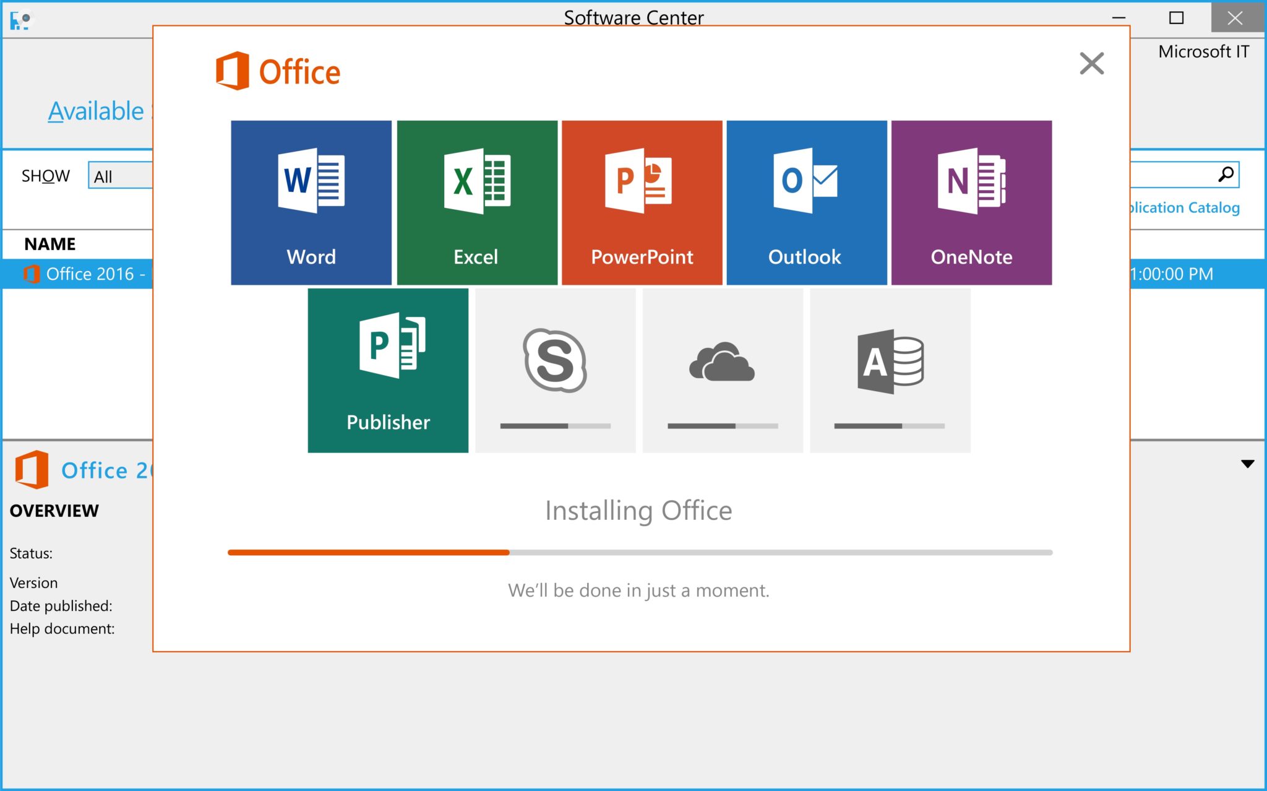Open the Available Software tab
Image resolution: width=1267 pixels, height=791 pixels.
coord(100,111)
